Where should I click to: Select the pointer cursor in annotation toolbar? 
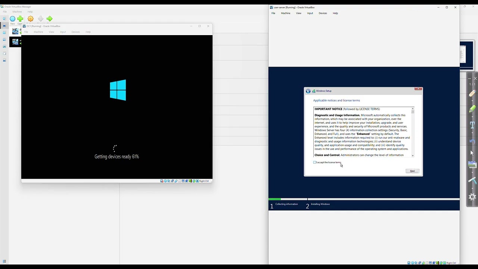tap(472, 153)
